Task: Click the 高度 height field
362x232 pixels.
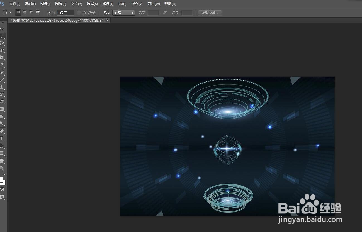Action: point(187,13)
